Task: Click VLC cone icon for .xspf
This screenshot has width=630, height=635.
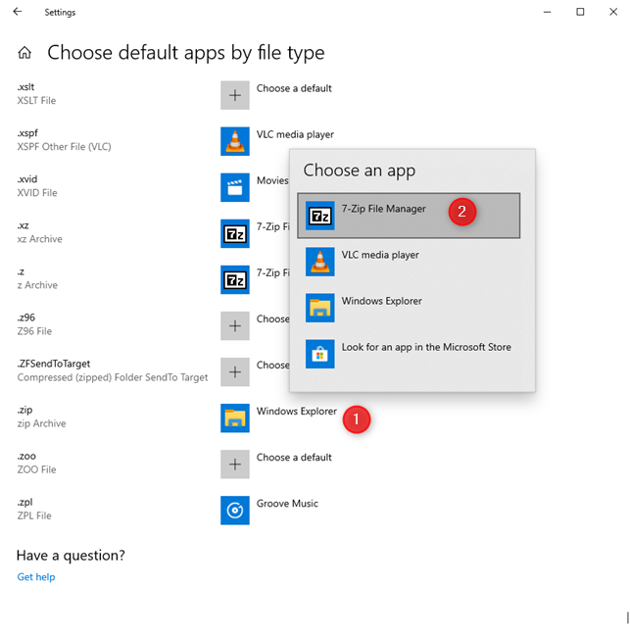Action: (235, 141)
